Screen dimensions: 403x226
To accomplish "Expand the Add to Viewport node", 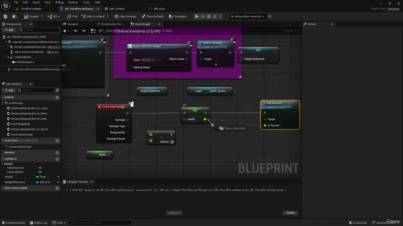I will click(216, 65).
